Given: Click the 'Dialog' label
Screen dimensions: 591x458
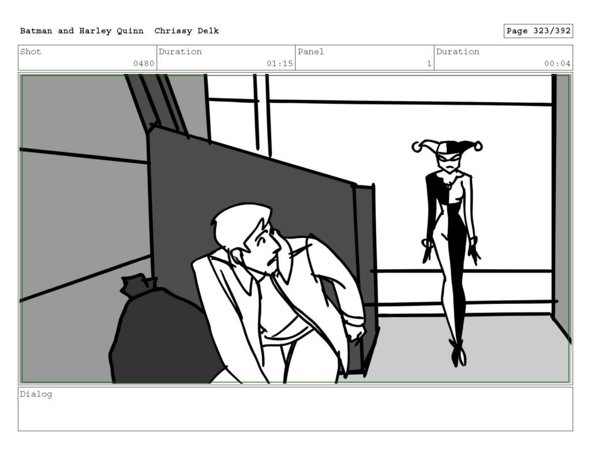Looking at the screenshot, I should point(36,394).
